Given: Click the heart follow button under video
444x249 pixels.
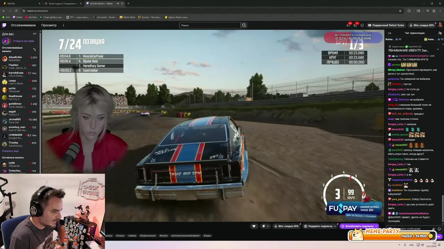Looking at the screenshot, I should click(254, 226).
